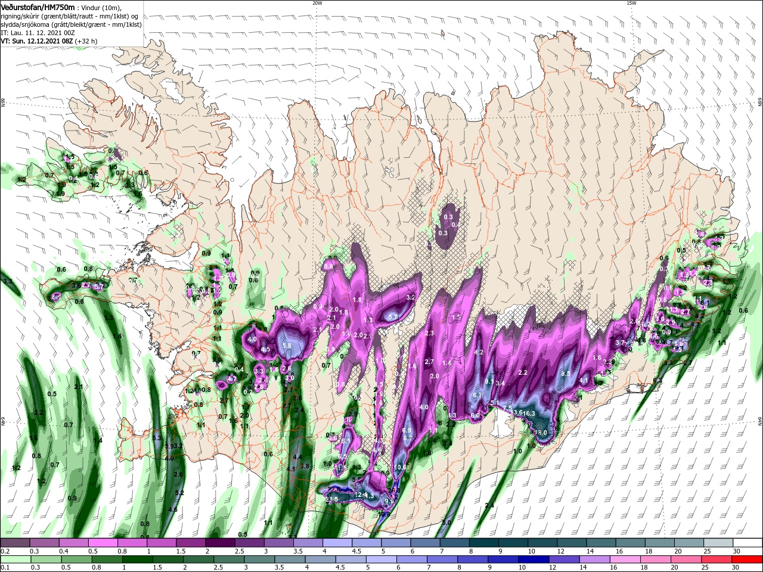Click snow legend swatch between 7 and 8
Image resolution: width=763 pixels, height=572 pixels.
pos(455,543)
